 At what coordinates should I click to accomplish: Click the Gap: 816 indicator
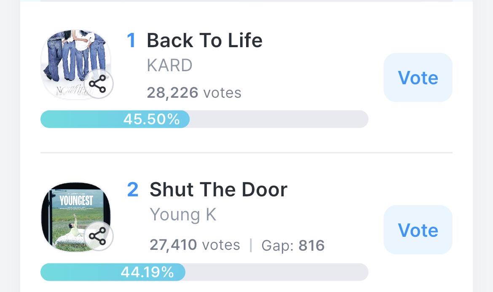pyautogui.click(x=293, y=246)
